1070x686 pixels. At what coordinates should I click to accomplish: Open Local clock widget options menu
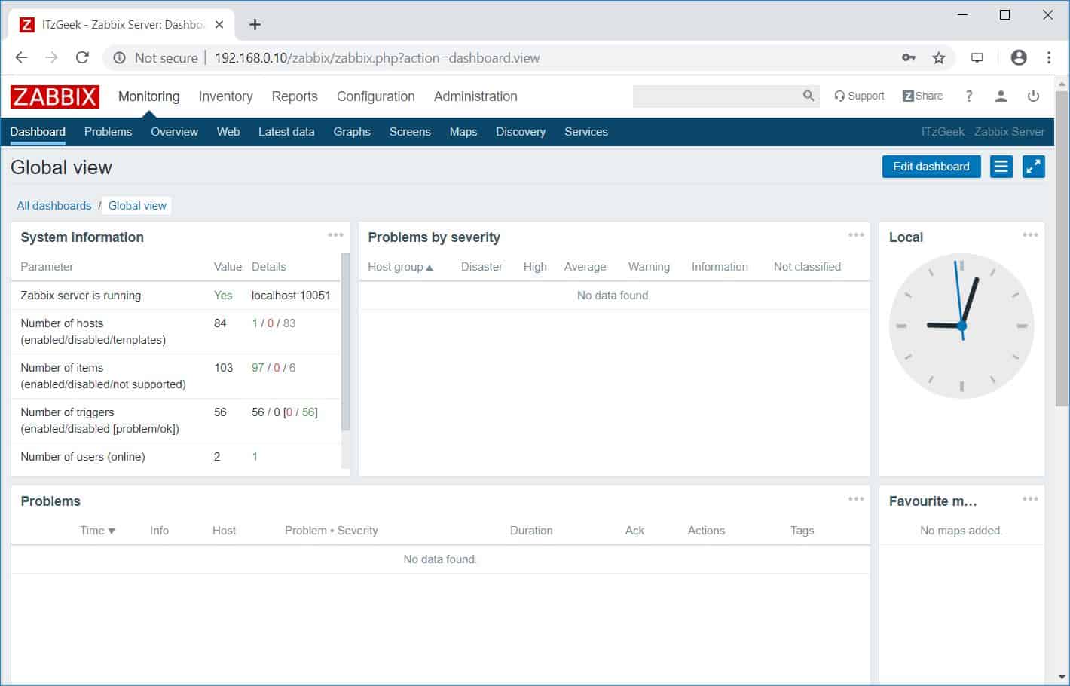pos(1030,235)
